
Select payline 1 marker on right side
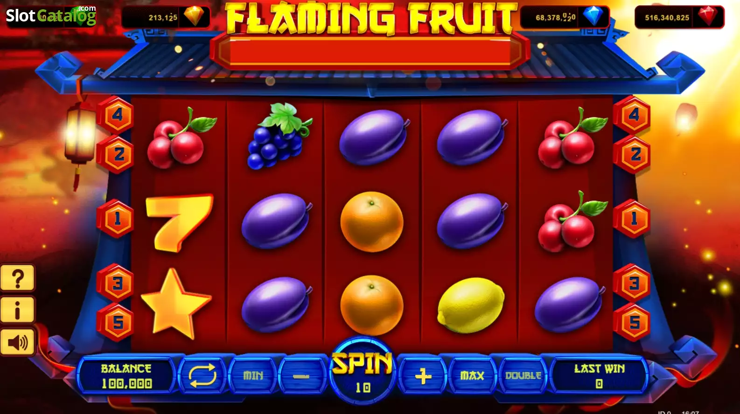(633, 218)
